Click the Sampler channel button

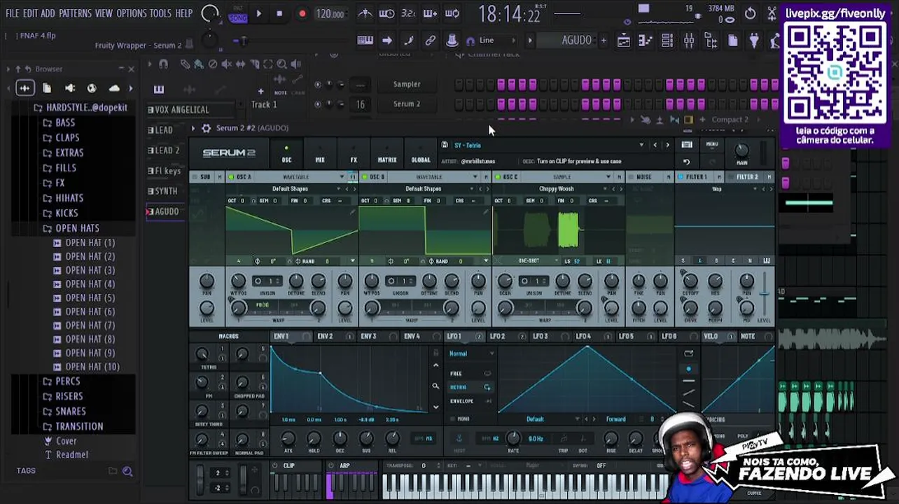tap(407, 85)
